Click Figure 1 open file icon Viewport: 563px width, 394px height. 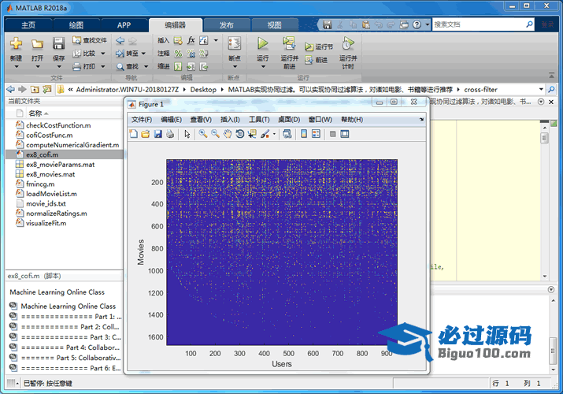click(146, 134)
